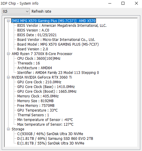Select GPU Temperature : 33°C row
142x151 pixels.
[37, 110]
